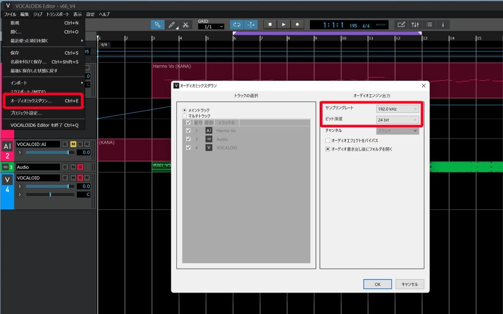Click the VOCALOID:AI track name field
The width and height of the screenshot is (503, 314).
tap(38, 144)
